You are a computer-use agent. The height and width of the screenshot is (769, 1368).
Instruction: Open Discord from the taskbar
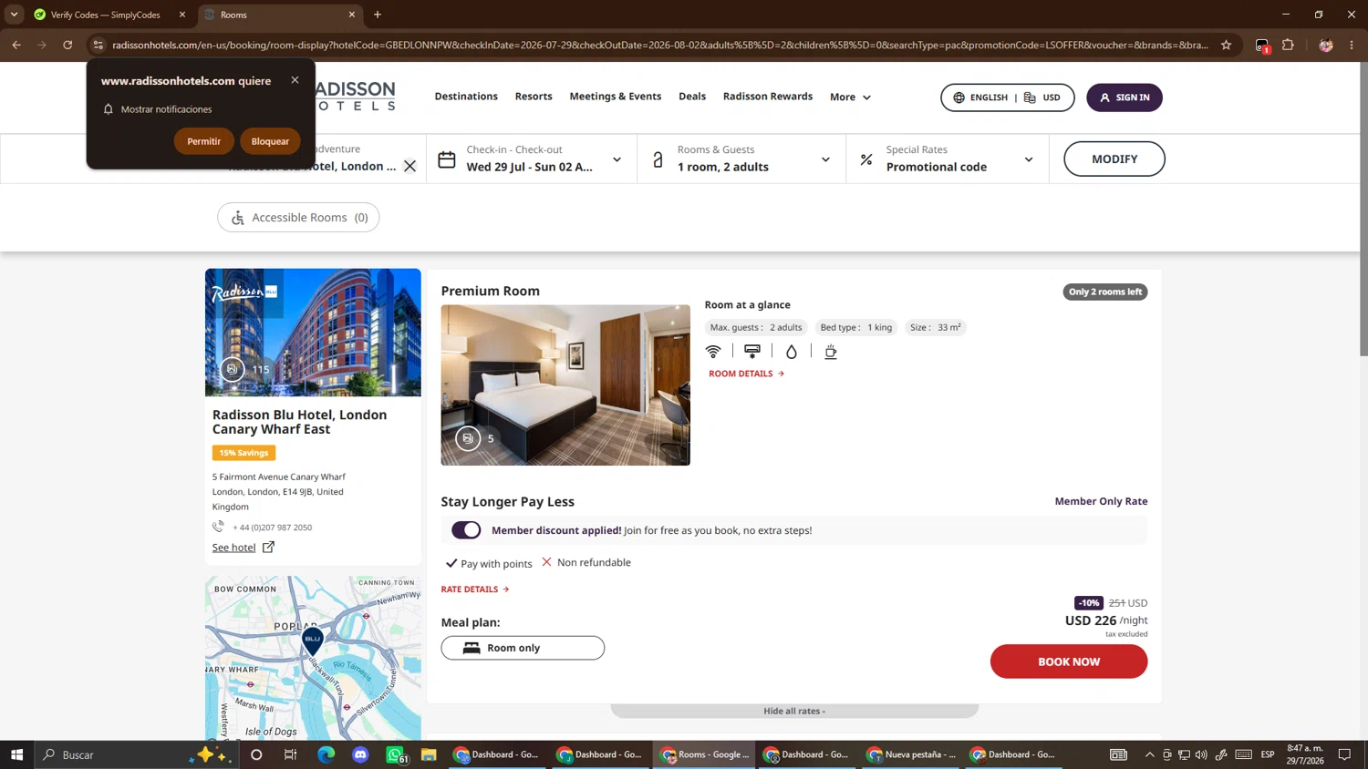pyautogui.click(x=360, y=754)
